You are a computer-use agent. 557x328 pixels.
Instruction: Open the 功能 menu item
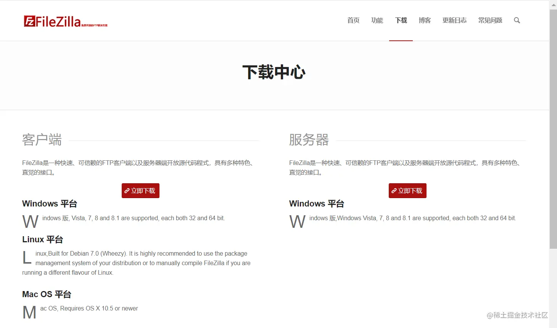click(x=377, y=20)
